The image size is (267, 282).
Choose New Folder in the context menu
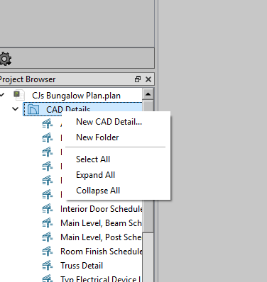pyautogui.click(x=97, y=137)
